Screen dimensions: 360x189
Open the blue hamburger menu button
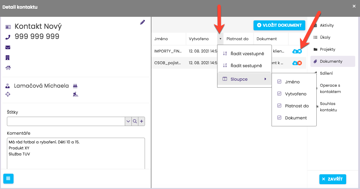pyautogui.click(x=8, y=178)
